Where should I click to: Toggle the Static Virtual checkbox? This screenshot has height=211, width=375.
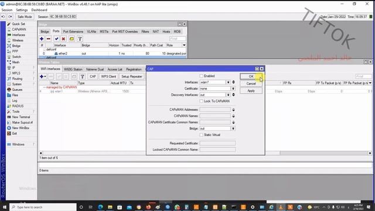point(202,135)
